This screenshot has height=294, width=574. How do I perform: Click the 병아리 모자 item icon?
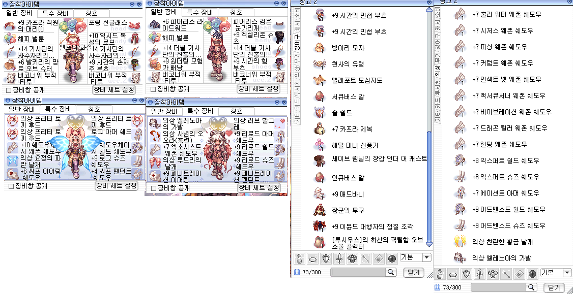point(320,48)
